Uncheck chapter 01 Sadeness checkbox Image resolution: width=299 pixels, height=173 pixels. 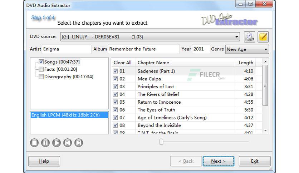[116, 71]
